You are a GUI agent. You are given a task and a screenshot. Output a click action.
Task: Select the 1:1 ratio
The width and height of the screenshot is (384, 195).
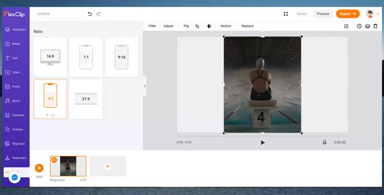(86, 57)
